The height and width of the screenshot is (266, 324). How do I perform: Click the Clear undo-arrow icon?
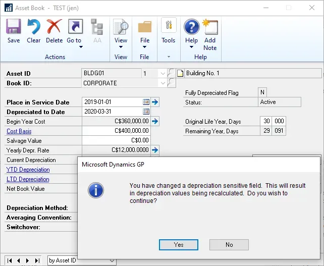click(x=34, y=30)
